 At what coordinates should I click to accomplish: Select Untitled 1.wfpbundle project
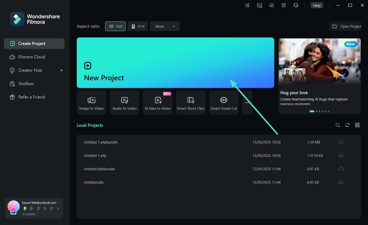click(219, 142)
